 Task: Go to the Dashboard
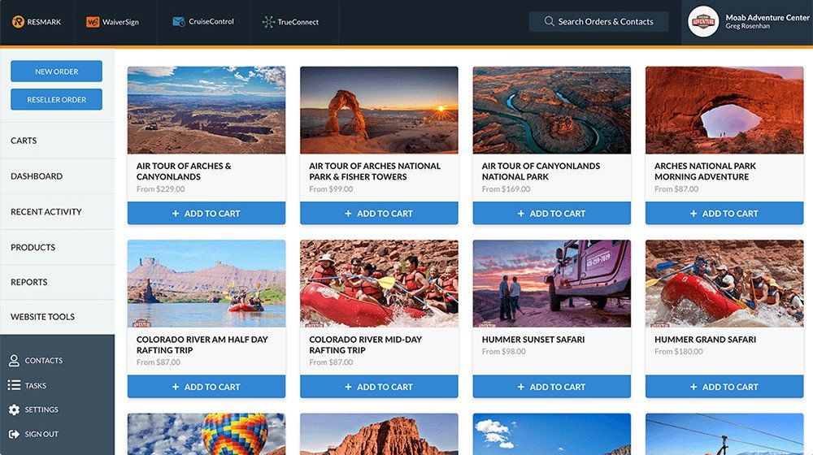point(57,176)
